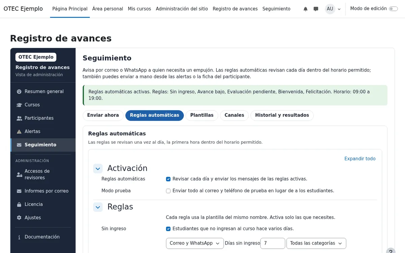Click the Resumen general chart icon

[x=19, y=91]
